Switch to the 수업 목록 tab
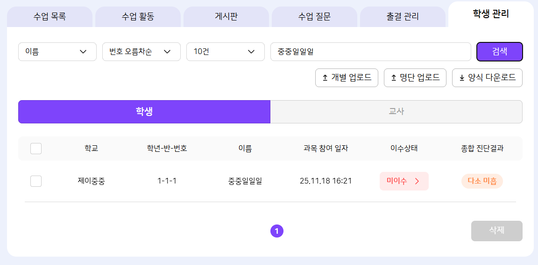This screenshot has width=538, height=265. click(50, 17)
